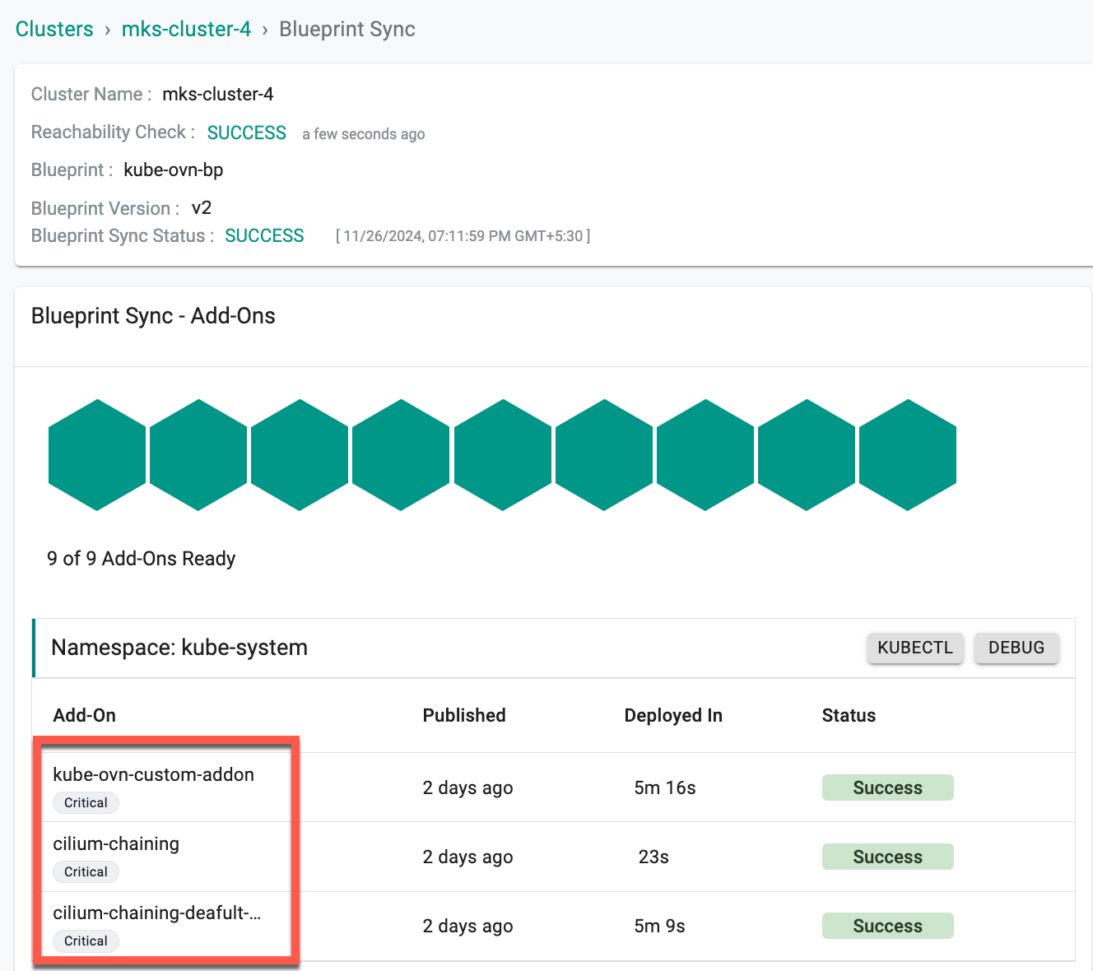Viewport: 1093px width, 971px height.
Task: Click the Status column header
Action: pos(849,715)
